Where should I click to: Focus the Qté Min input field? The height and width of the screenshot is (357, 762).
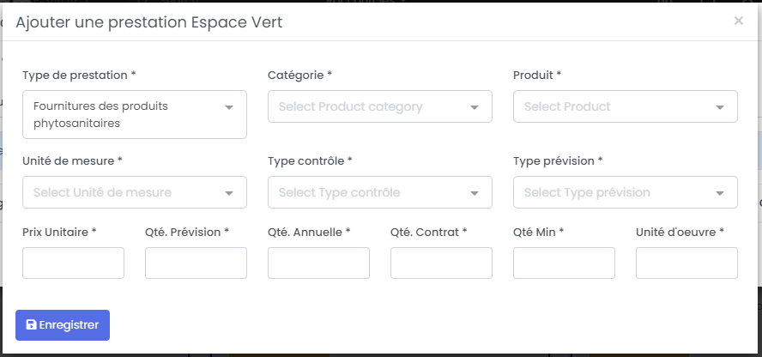pos(564,263)
